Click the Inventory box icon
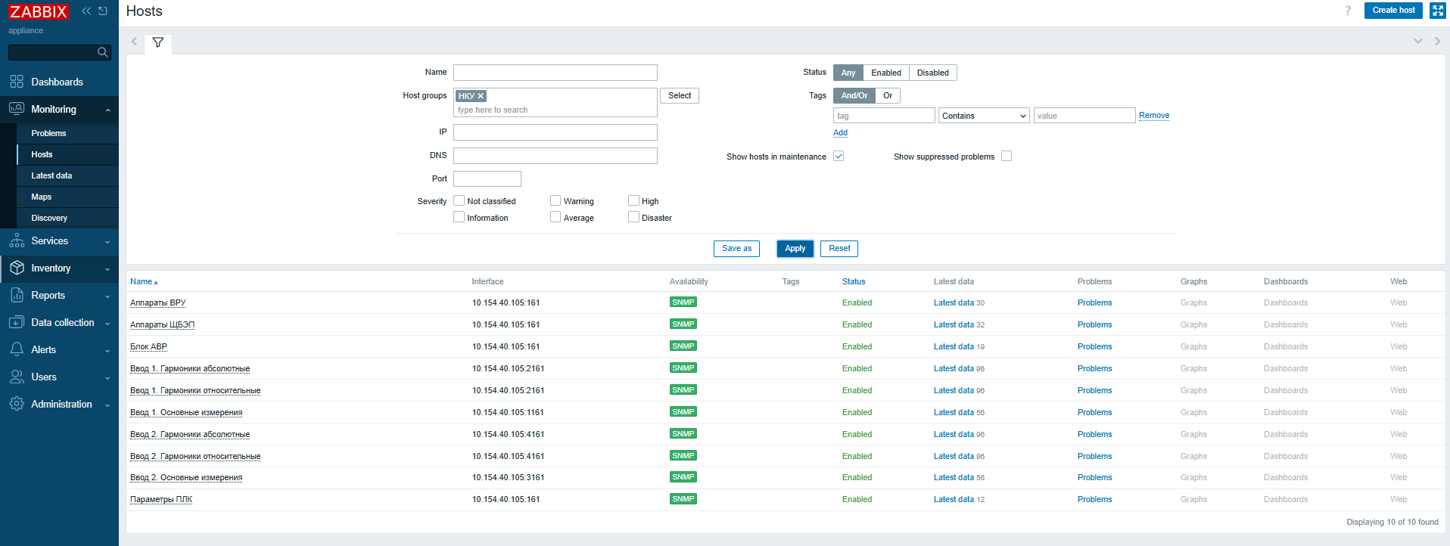Image resolution: width=1450 pixels, height=546 pixels. pos(17,268)
